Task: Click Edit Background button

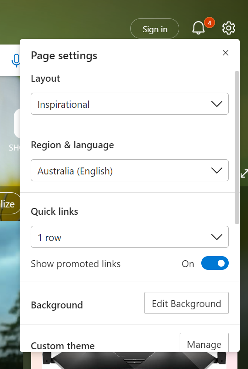Action: coord(187,303)
